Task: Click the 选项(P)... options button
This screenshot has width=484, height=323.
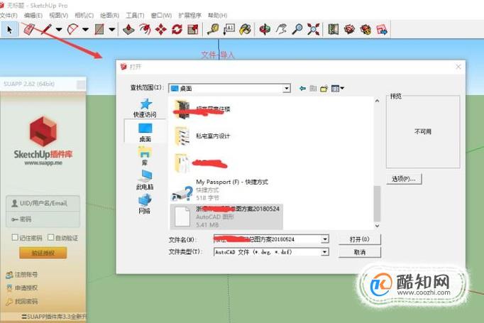Action: [x=404, y=179]
